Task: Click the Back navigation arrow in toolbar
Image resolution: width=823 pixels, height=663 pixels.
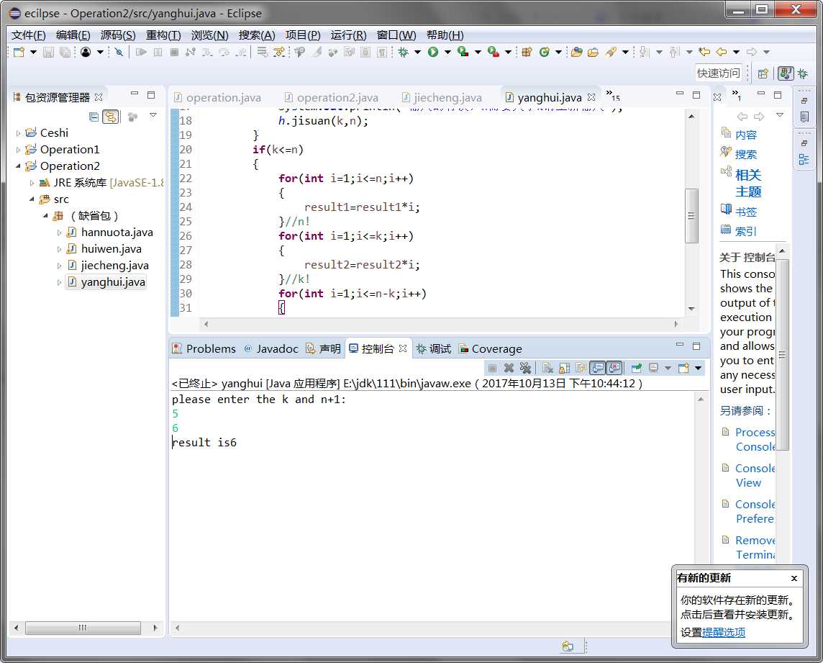Action: click(722, 52)
